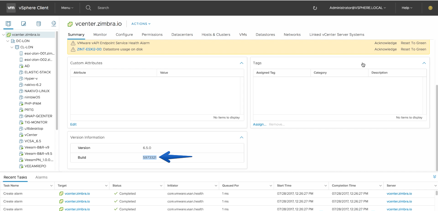Collapse the Tags panel

(x=424, y=63)
